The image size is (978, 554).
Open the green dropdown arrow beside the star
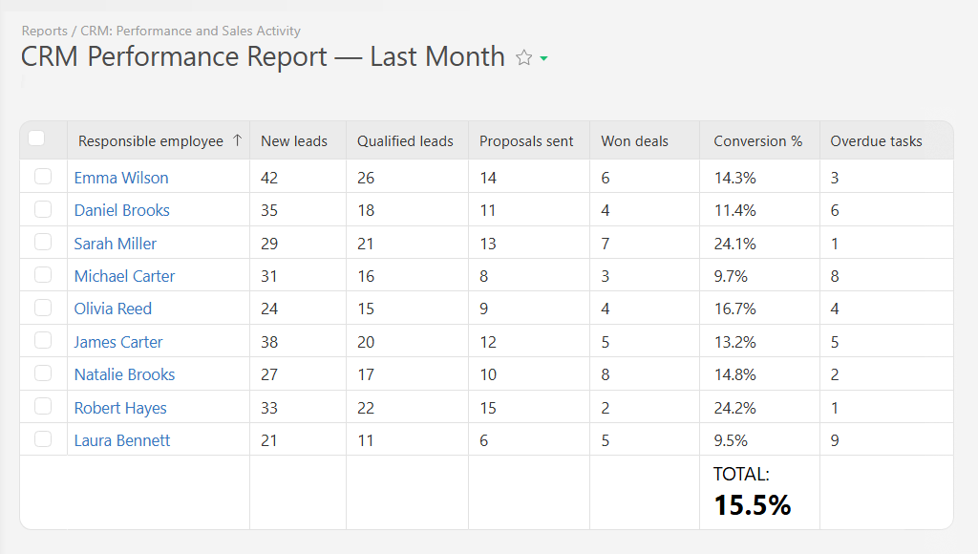click(x=543, y=58)
